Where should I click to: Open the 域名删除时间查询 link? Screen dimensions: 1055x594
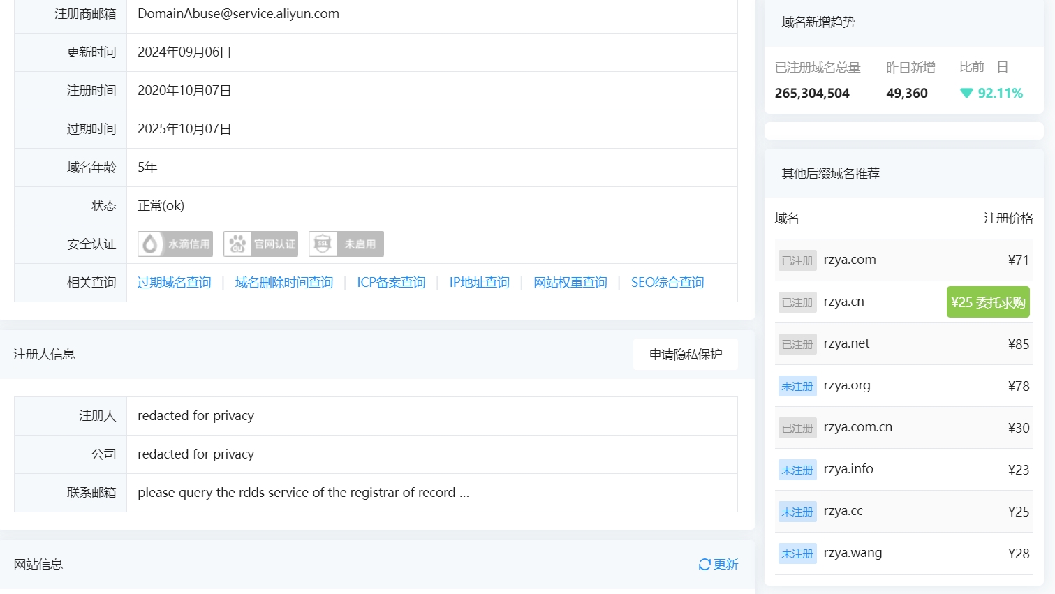pyautogui.click(x=283, y=283)
